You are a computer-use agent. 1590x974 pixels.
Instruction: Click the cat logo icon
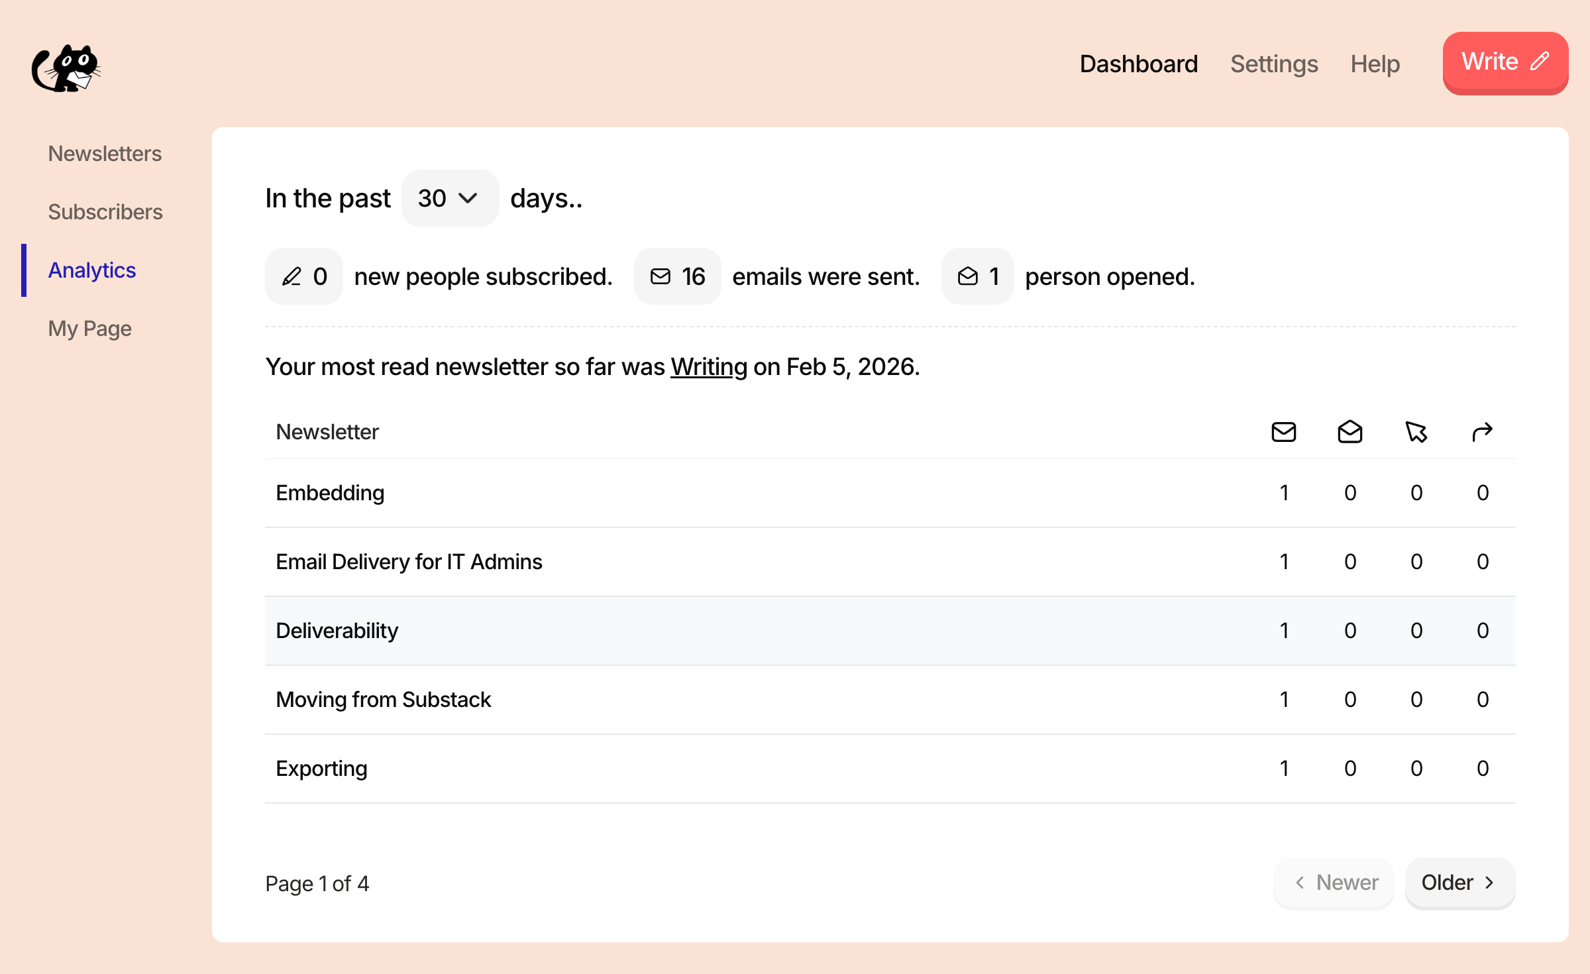(66, 68)
